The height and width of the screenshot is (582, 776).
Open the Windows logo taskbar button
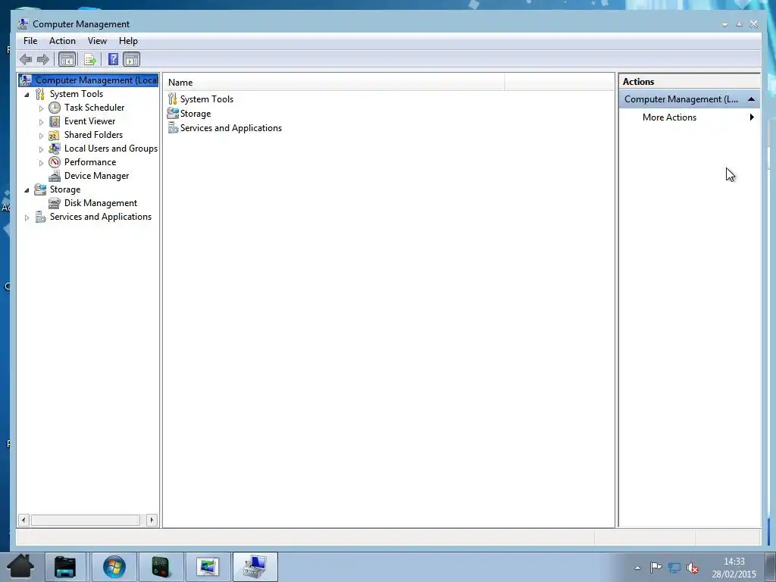click(x=114, y=567)
